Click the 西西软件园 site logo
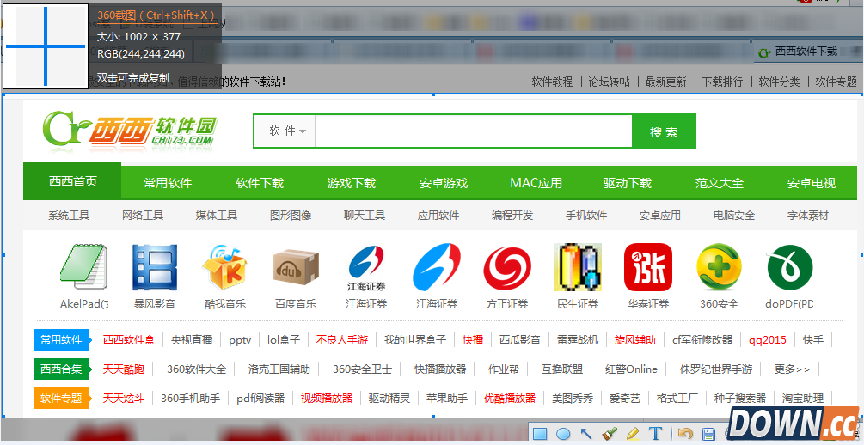Image resolution: width=864 pixels, height=445 pixels. pyautogui.click(x=130, y=131)
